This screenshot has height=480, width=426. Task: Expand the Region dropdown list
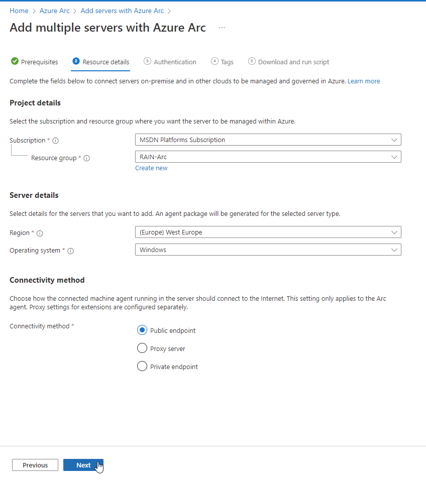tap(268, 232)
